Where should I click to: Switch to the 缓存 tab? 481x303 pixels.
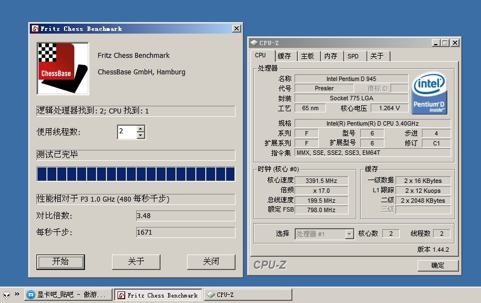coord(284,56)
